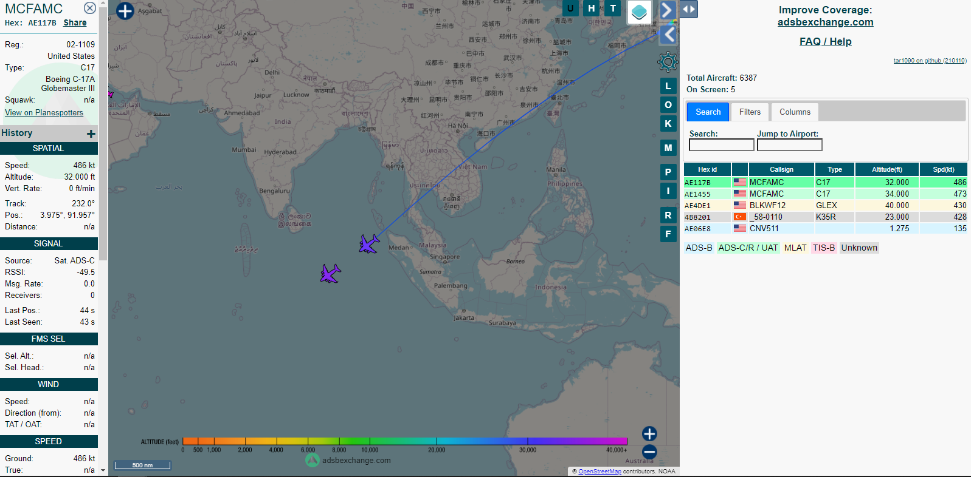Click US flag in BLKWF12 row
The width and height of the screenshot is (971, 477).
click(739, 205)
